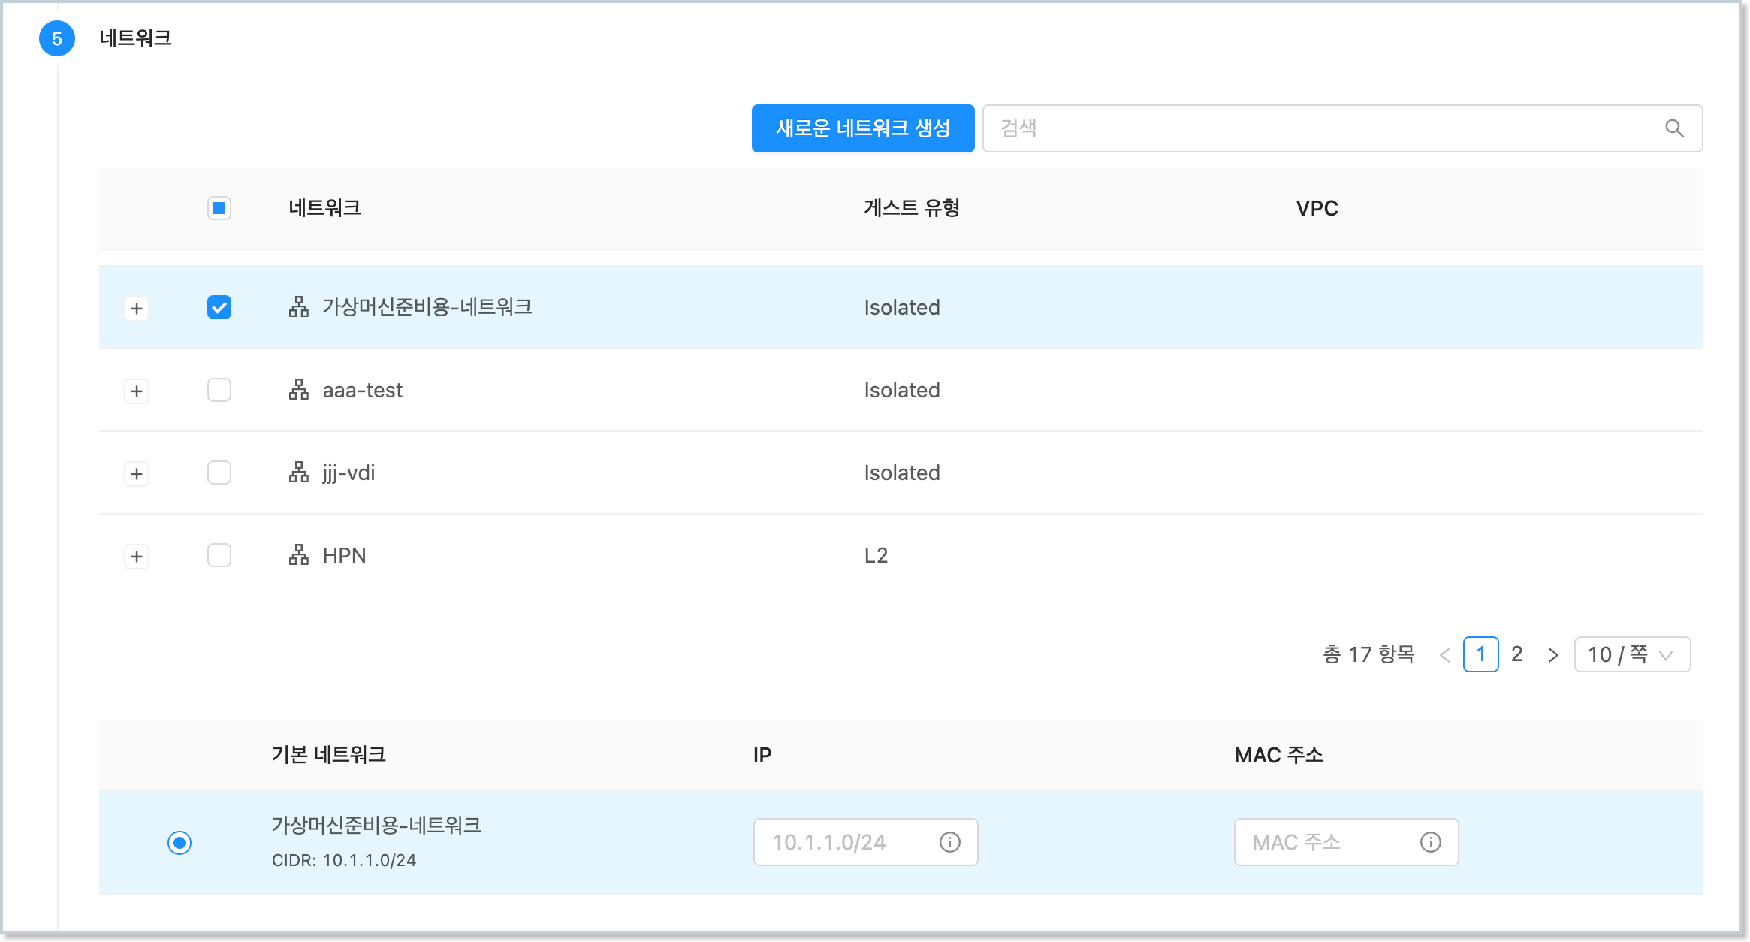This screenshot has height=942, width=1750.
Task: Click info icon in MAC 주소 field
Action: [x=1431, y=842]
